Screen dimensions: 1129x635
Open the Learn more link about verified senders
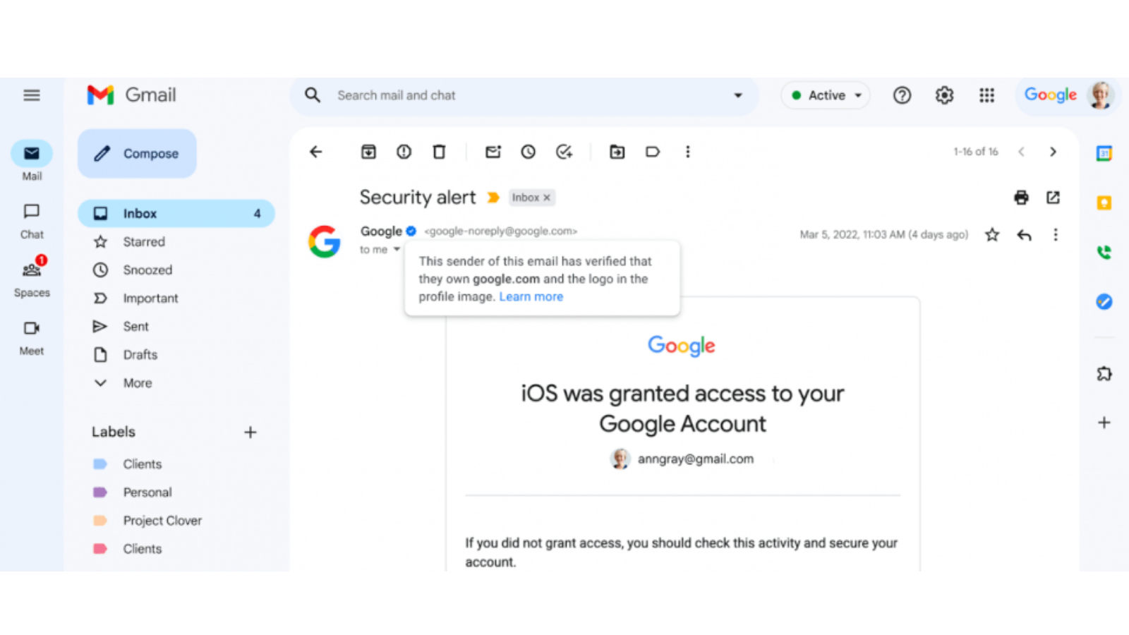[531, 296]
